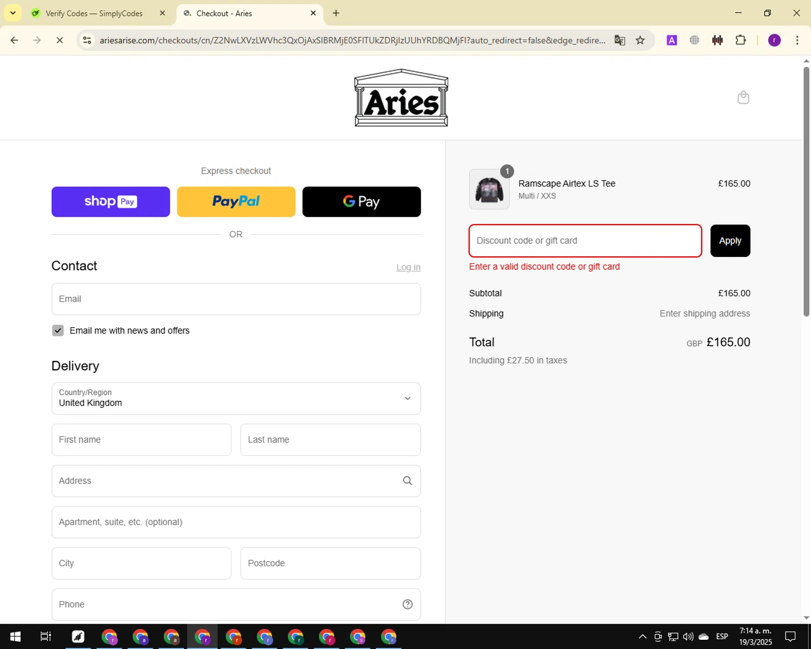Click into the Email field
Screen dimensions: 811x649
[x=236, y=299]
